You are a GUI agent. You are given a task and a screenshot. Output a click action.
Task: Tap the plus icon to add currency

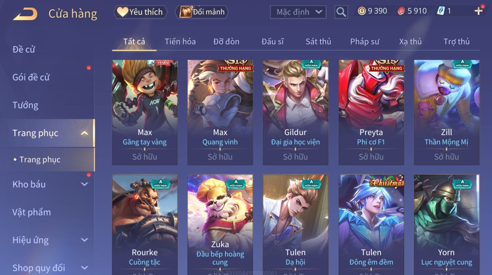click(x=479, y=11)
